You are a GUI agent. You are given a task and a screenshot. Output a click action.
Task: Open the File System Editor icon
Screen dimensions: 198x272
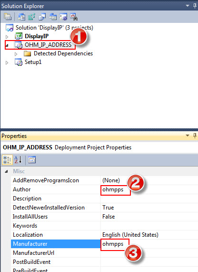(21, 17)
